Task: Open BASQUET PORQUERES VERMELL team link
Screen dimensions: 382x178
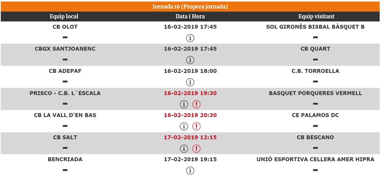Action: (315, 93)
